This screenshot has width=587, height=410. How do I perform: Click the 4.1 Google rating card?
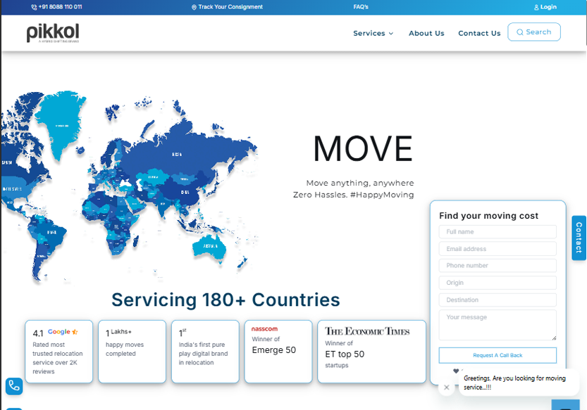[x=58, y=352]
